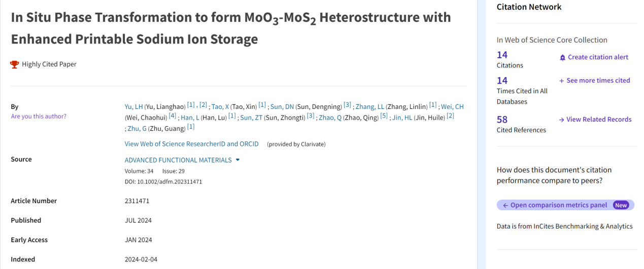View Web of Science ResearcherID and ORCID
Screen dimensions: 644x269
[x=191, y=144]
